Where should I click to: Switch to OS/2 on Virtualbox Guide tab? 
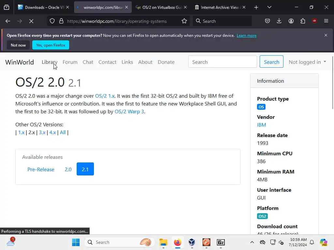(161, 7)
